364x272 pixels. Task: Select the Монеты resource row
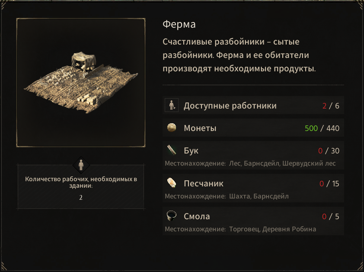pos(253,128)
